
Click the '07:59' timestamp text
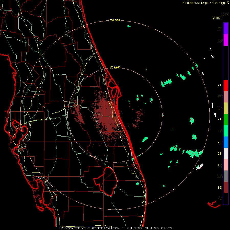(x=167, y=228)
